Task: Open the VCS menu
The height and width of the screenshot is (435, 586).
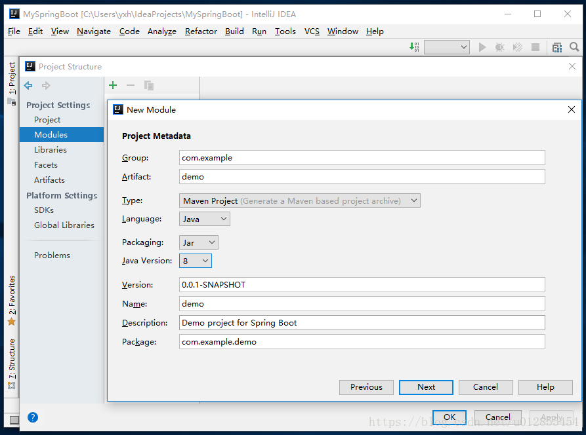Action: (x=312, y=31)
